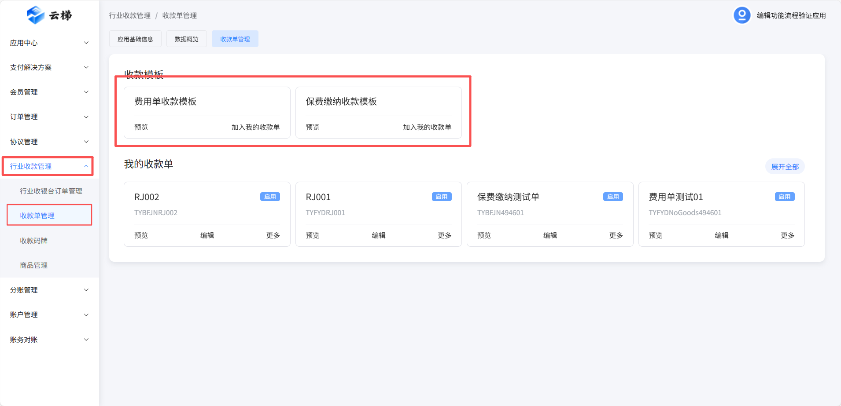841x406 pixels.
Task: Open 行业收银台订单管理 submenu item
Action: [x=51, y=191]
